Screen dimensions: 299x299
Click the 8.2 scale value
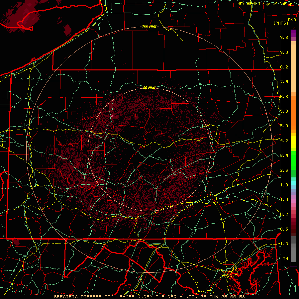[x=284, y=67]
